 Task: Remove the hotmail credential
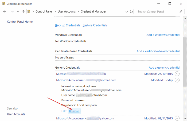point(74,111)
